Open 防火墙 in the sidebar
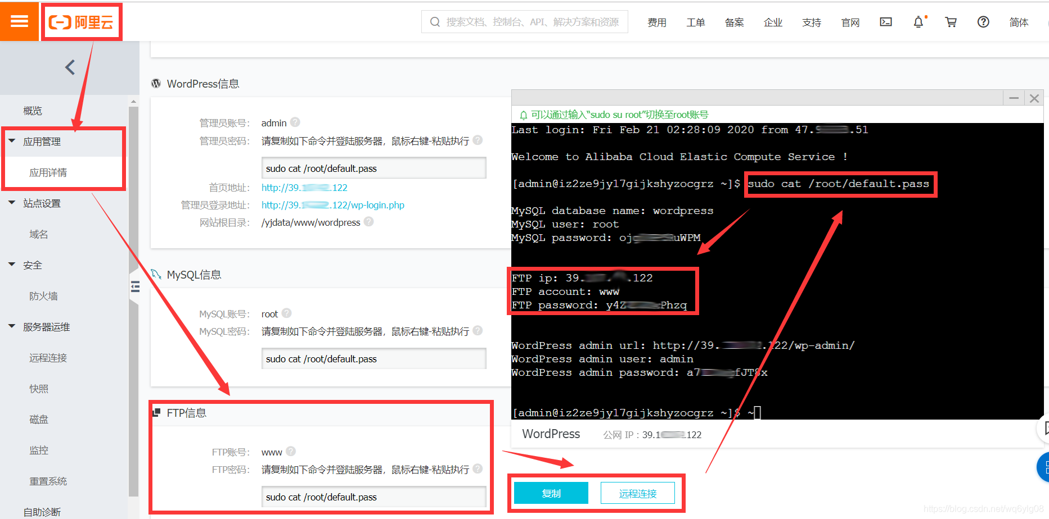1049x519 pixels. 44,296
